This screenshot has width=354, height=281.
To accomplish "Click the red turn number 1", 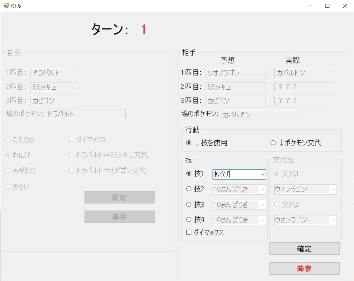I will (x=143, y=29).
